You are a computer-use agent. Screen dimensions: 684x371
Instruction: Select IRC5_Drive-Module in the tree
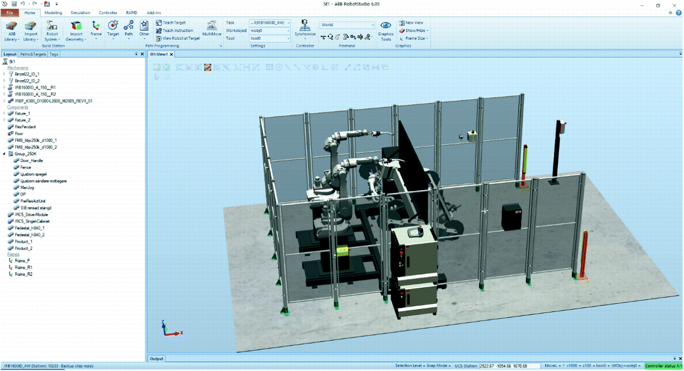[28, 214]
